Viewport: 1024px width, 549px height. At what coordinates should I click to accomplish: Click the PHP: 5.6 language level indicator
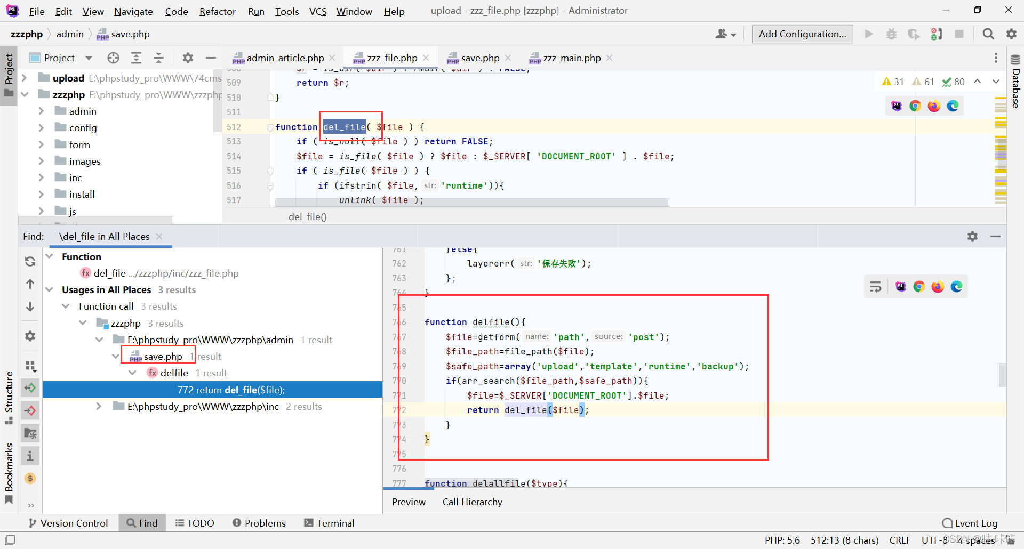pos(782,540)
